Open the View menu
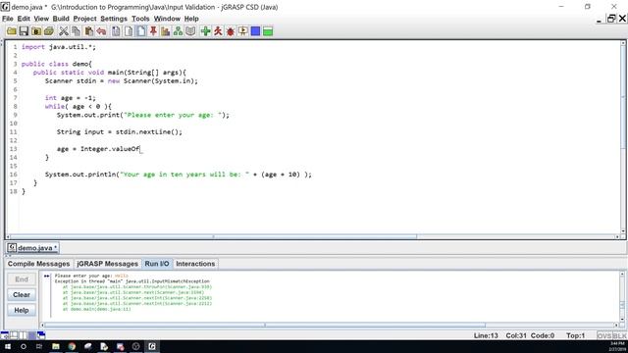This screenshot has width=628, height=353. click(x=41, y=19)
